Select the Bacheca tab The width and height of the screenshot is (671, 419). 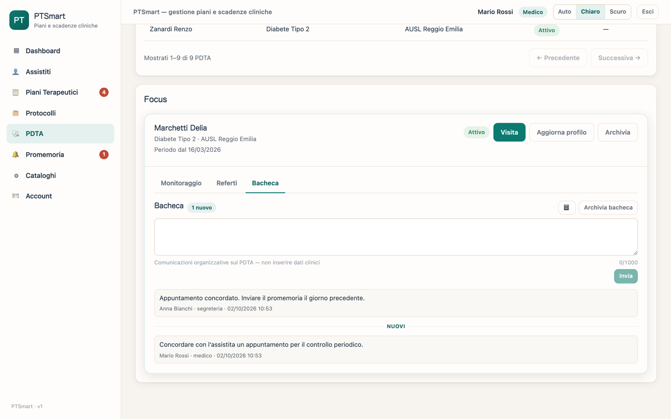click(265, 183)
